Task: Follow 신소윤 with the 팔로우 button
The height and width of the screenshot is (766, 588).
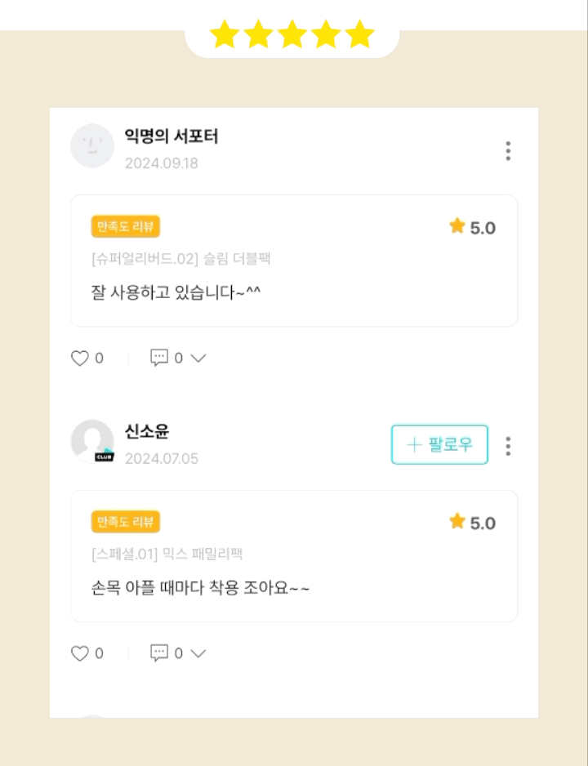Action: [x=439, y=444]
